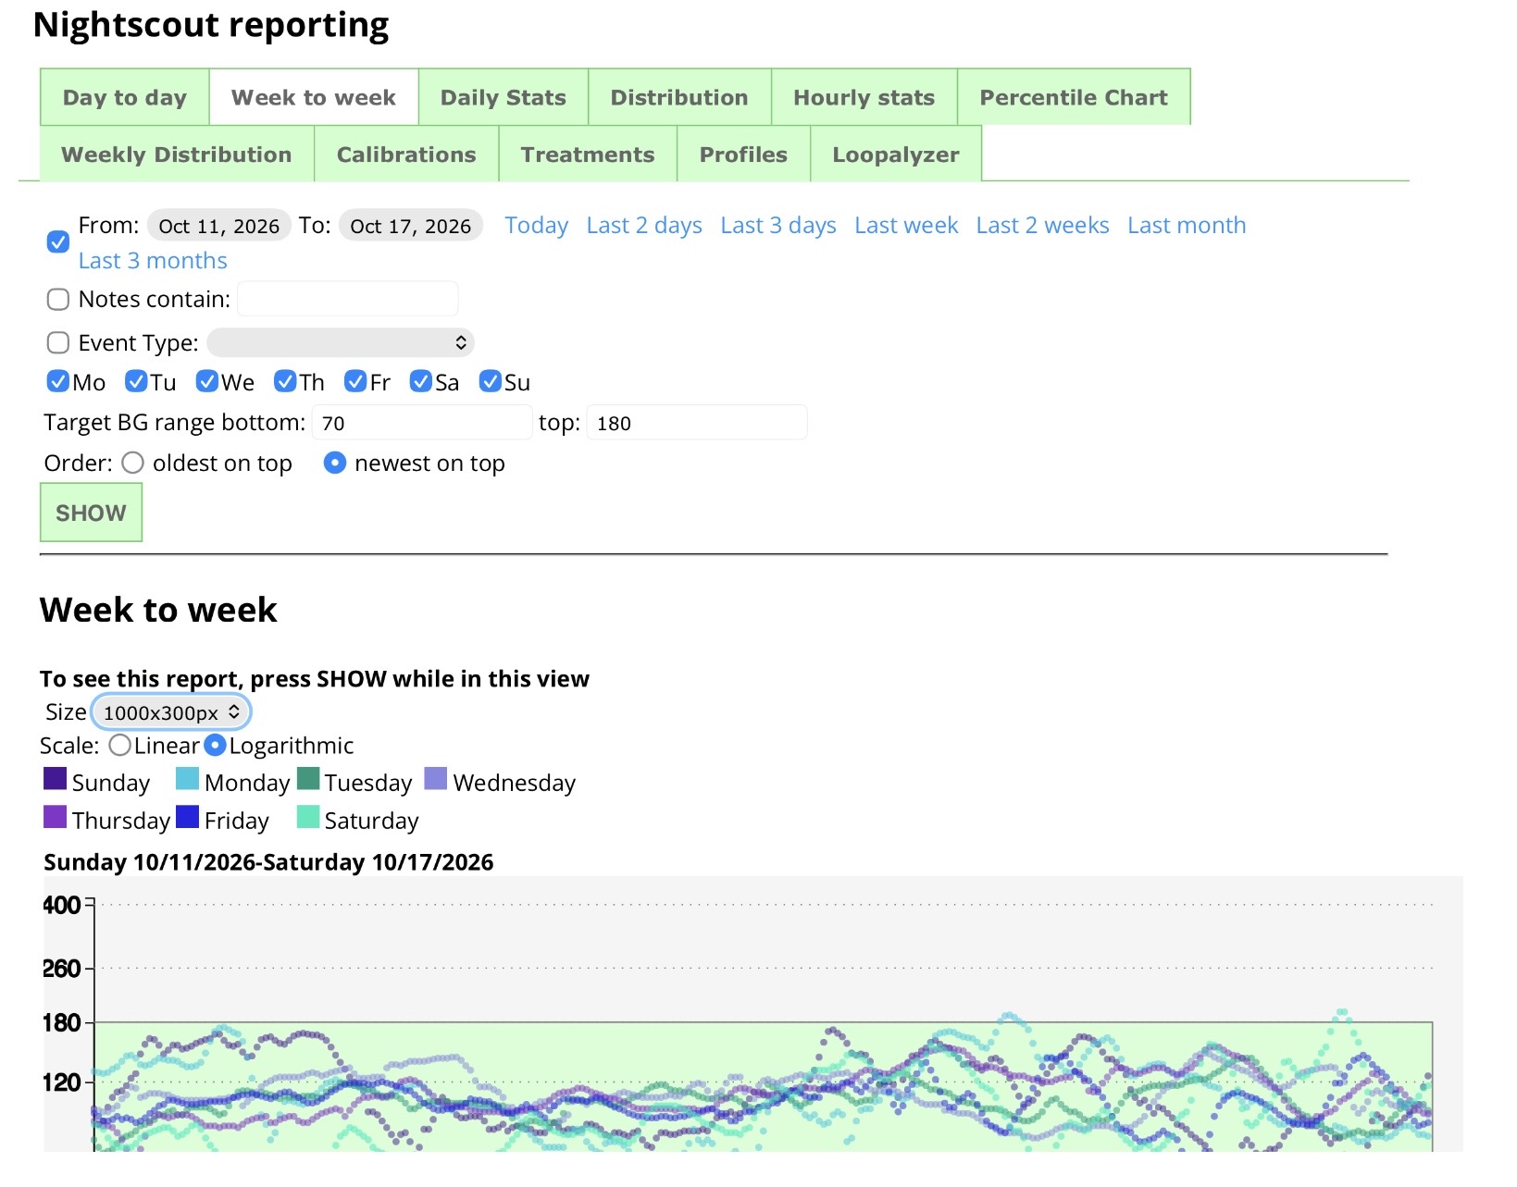Screen dimensions: 1517x1187
Task: Open the Day to day tab
Action: (x=125, y=97)
